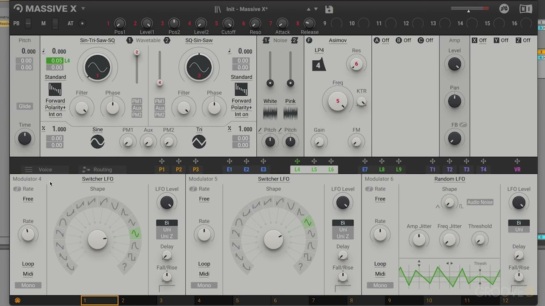The width and height of the screenshot is (545, 306).
Task: Select sine shape in Modulator 4 switcher
Action: (x=135, y=233)
